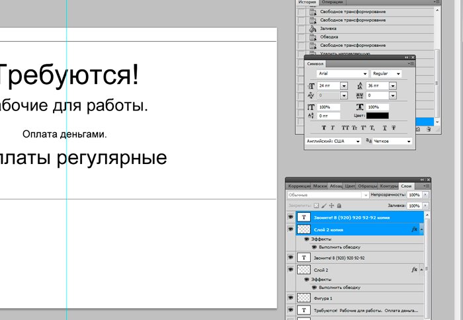463x320 pixels.
Task: Toggle visibility of Слой 2 копия layer
Action: [290, 229]
